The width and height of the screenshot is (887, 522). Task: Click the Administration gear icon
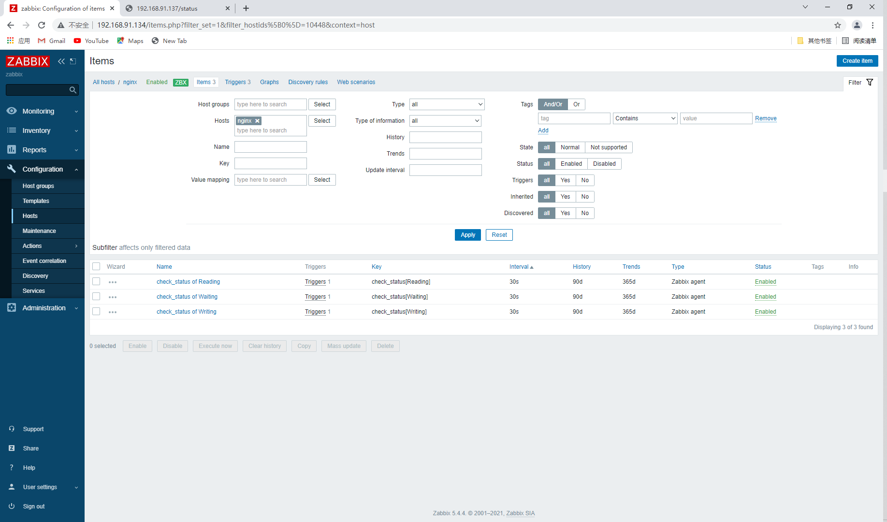12,308
